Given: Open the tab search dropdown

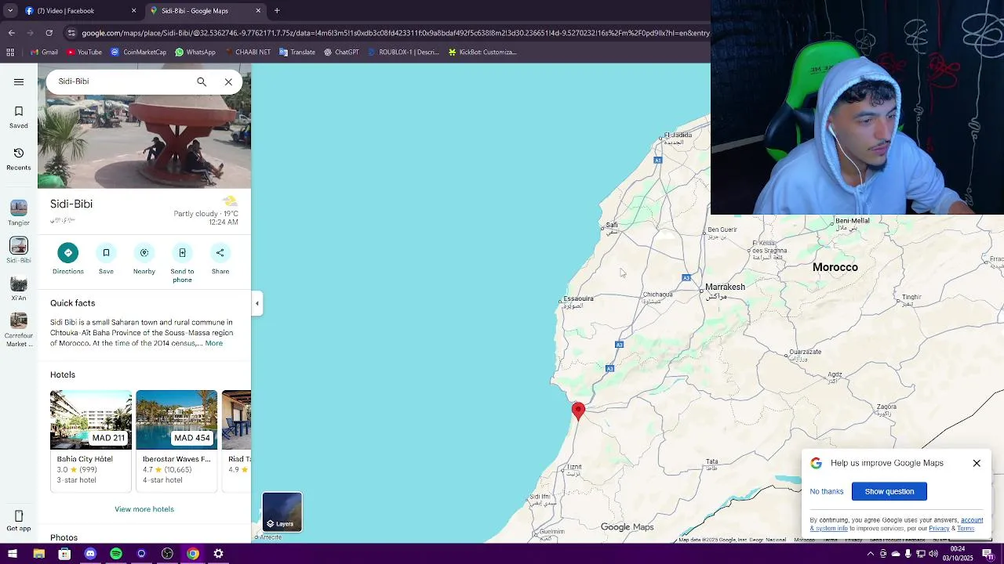Looking at the screenshot, I should 10,11.
